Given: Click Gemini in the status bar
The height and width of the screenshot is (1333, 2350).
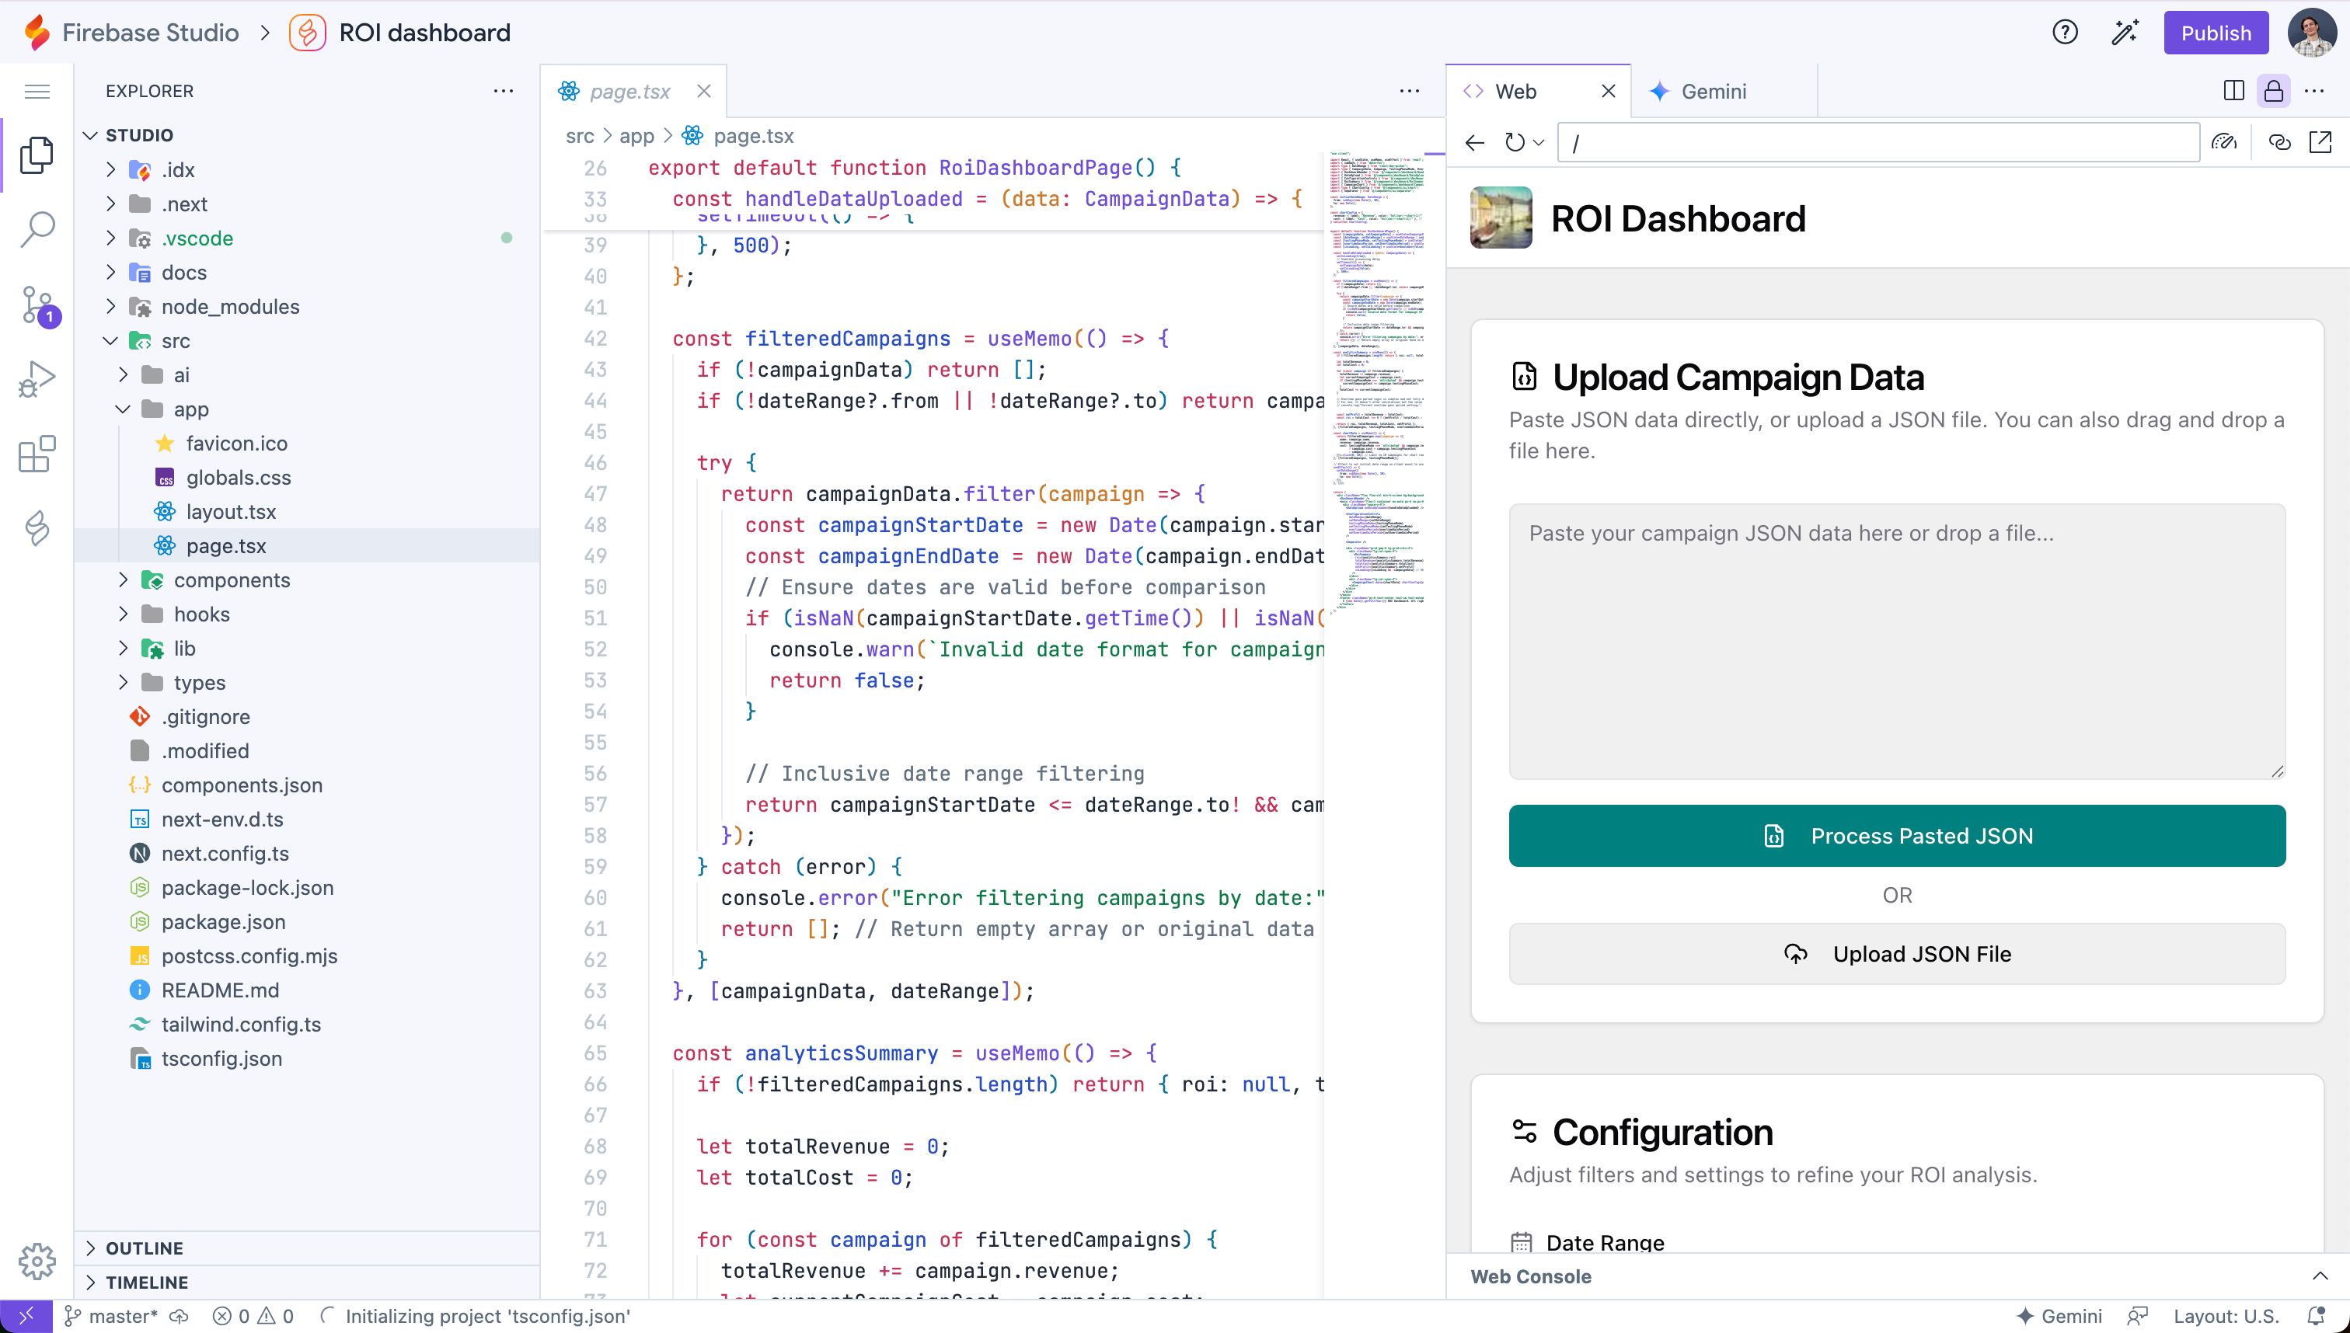Looking at the screenshot, I should click(x=2059, y=1317).
